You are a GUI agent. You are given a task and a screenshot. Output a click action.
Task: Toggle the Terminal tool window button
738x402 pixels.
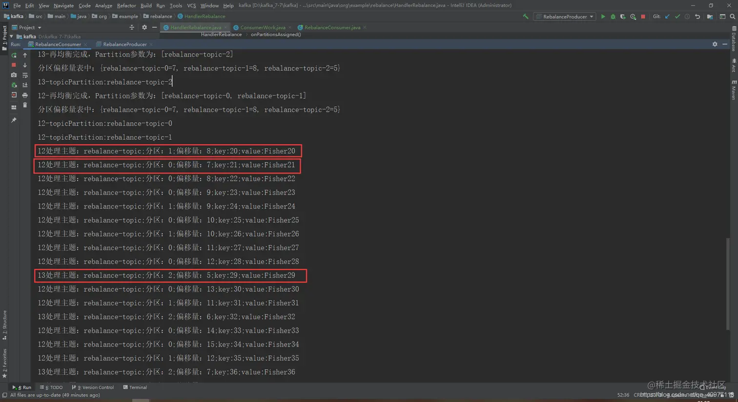tap(135, 387)
